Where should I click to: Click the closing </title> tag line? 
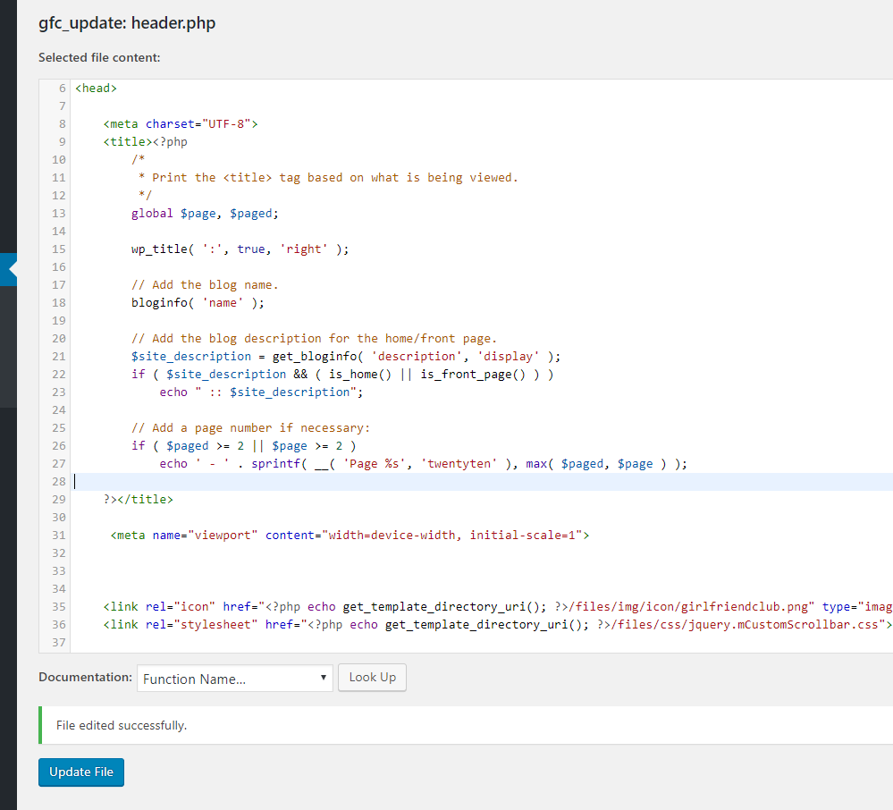point(138,500)
